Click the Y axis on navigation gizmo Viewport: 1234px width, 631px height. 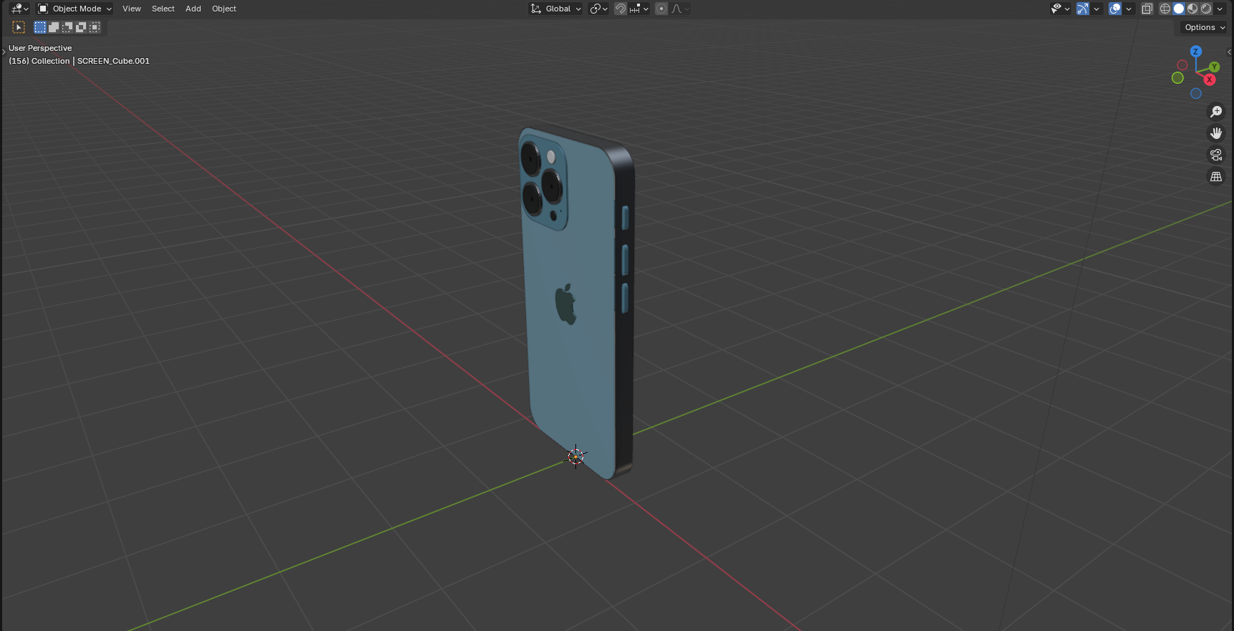[x=1214, y=67]
